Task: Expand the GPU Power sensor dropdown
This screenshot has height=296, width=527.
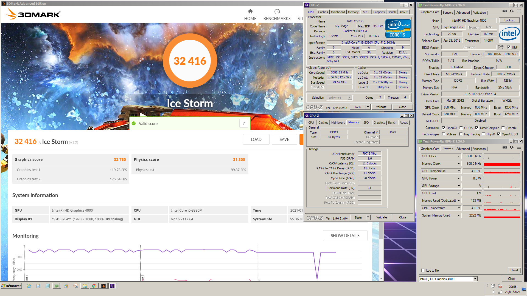Action: pyautogui.click(x=458, y=178)
